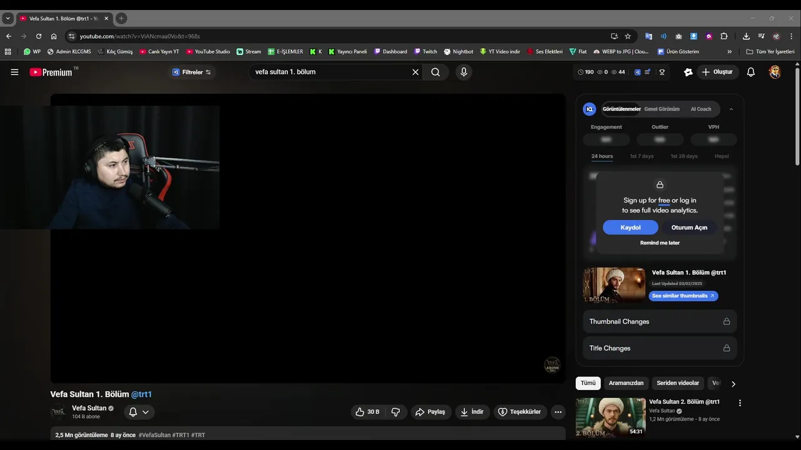801x450 pixels.
Task: Click the Teşekkürler thanks button
Action: tap(520, 412)
